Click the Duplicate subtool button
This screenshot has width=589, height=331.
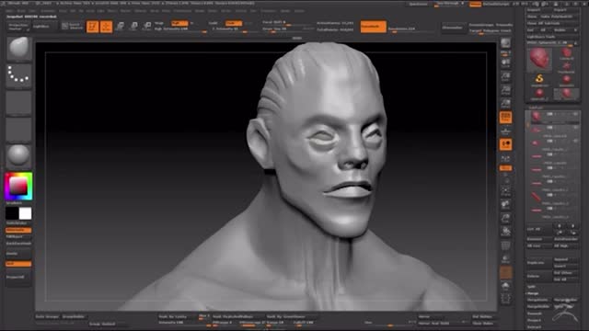539,263
